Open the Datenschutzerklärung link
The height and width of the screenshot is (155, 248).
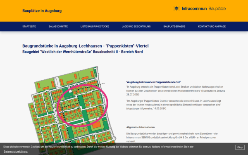pyautogui.click(x=16, y=152)
